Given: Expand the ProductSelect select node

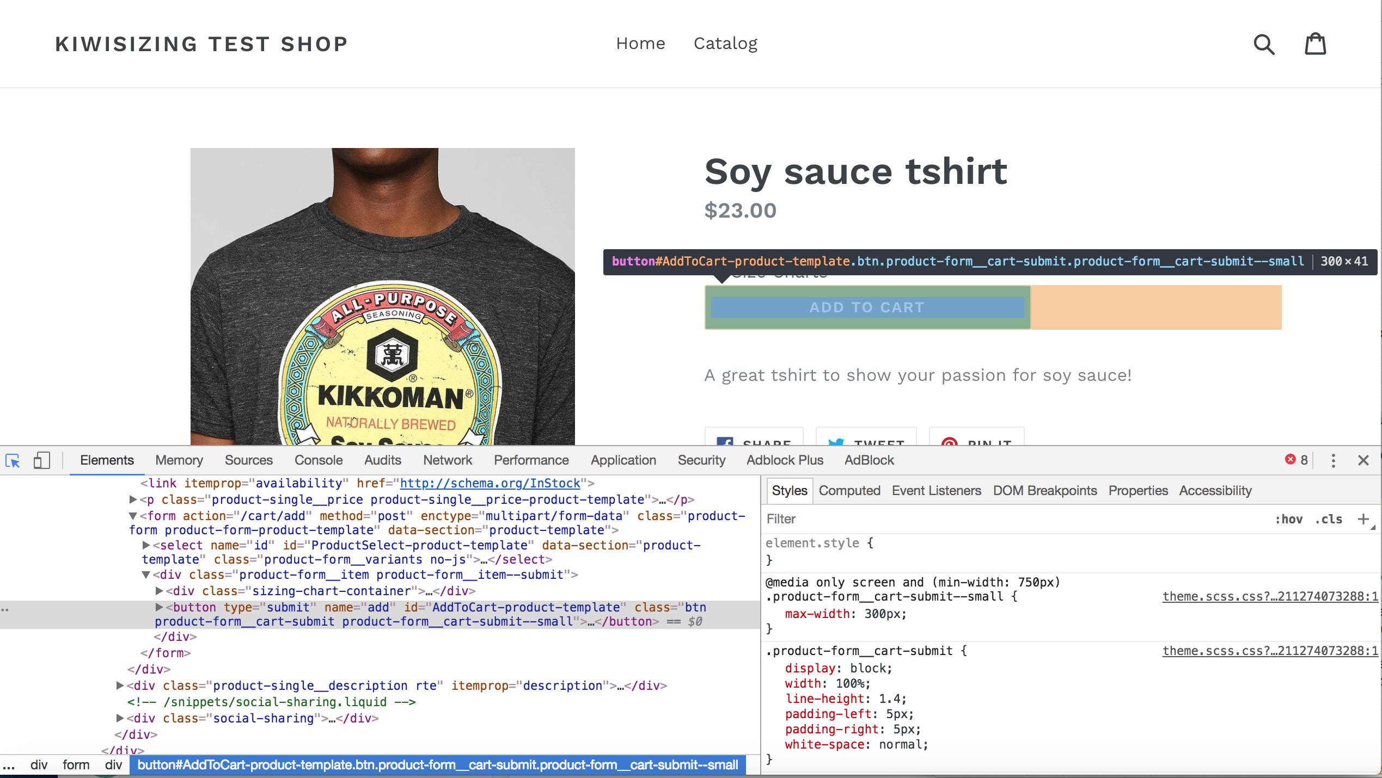Looking at the screenshot, I should coord(146,545).
